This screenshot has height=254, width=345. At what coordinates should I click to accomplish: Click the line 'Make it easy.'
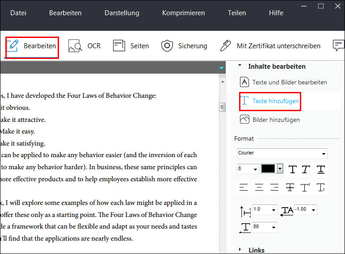(x=17, y=131)
